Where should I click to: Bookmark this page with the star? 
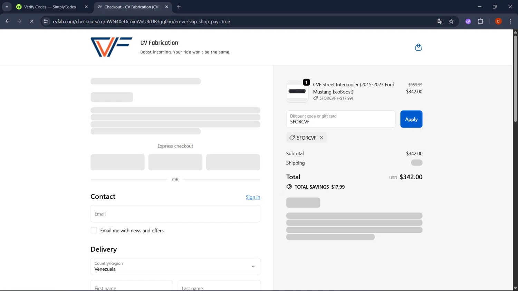click(x=451, y=21)
